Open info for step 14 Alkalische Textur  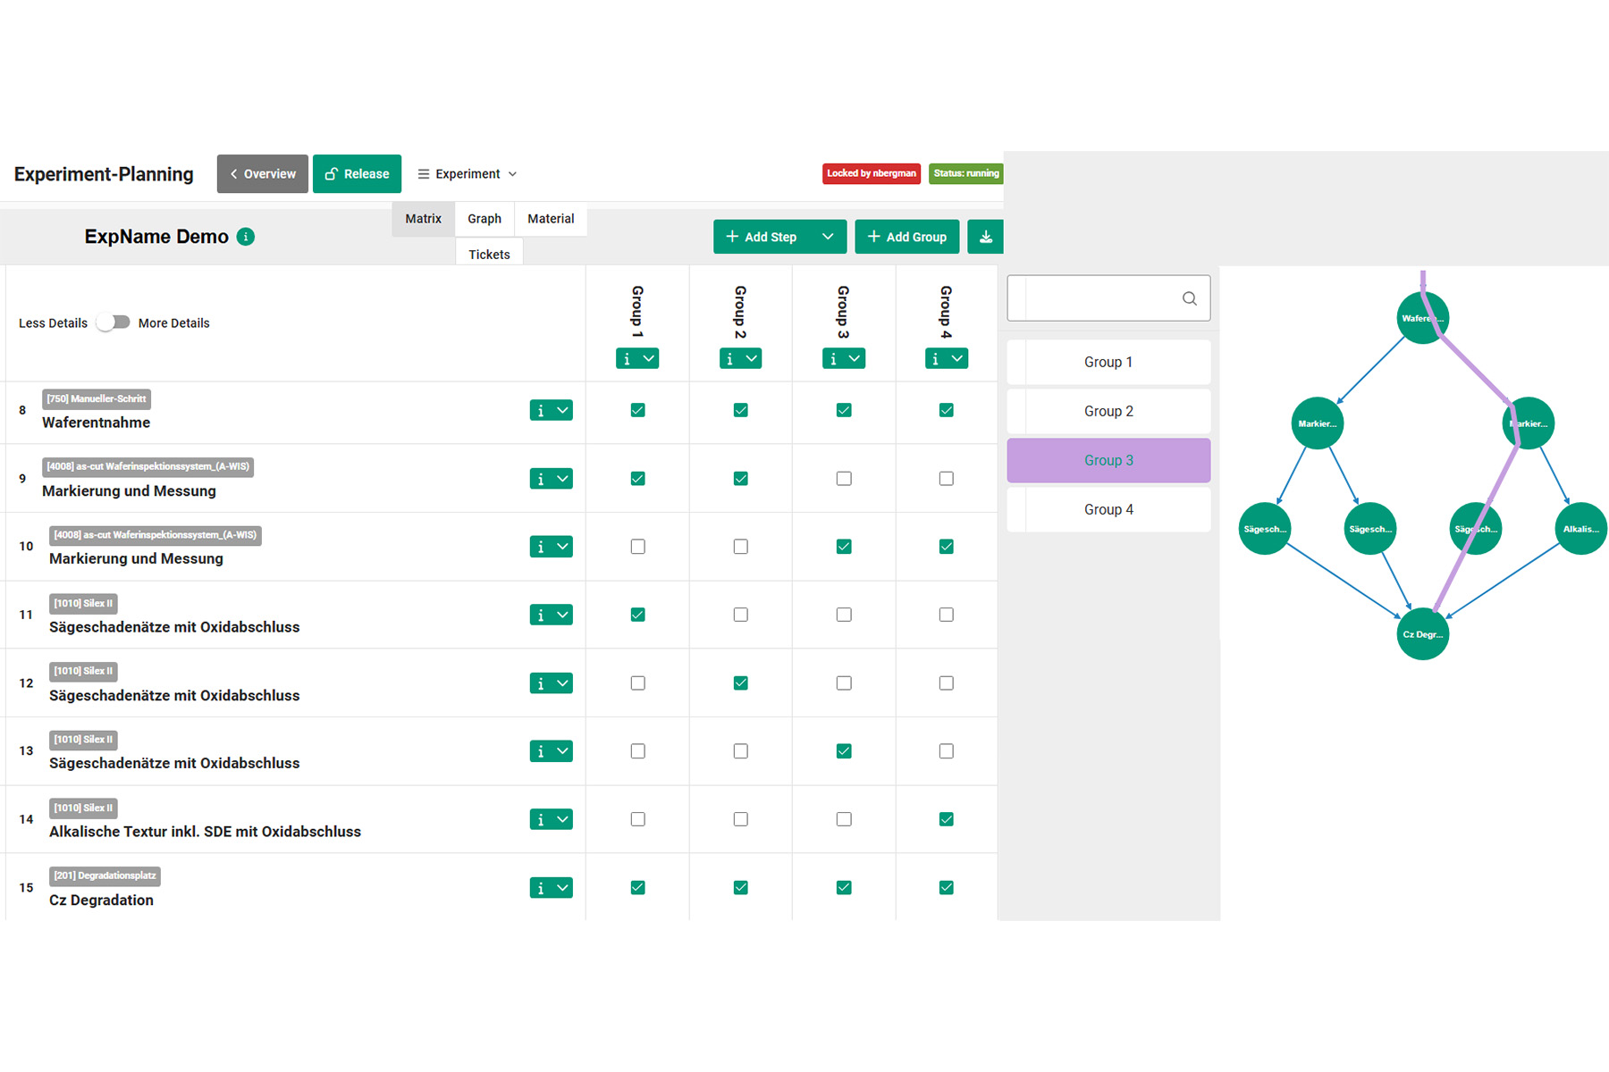[x=541, y=819]
